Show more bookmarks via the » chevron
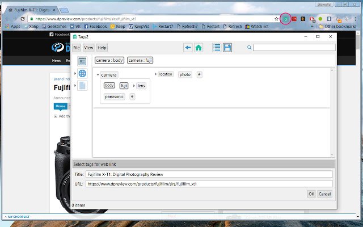Image resolution: width=363 pixels, height=227 pixels. coord(312,27)
